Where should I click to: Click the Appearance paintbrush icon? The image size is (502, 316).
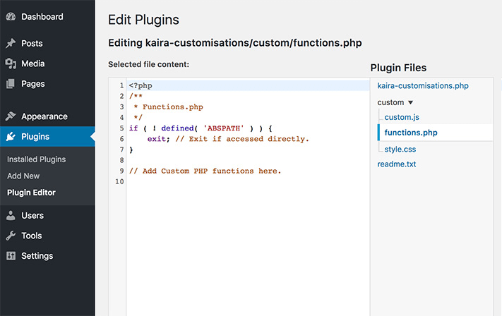[11, 116]
